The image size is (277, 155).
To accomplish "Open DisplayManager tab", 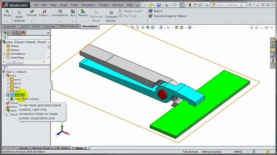I will 23,33.
